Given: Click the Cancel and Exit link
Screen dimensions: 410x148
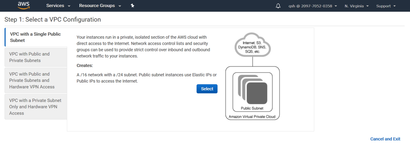Looking at the screenshot, I should tap(385, 139).
